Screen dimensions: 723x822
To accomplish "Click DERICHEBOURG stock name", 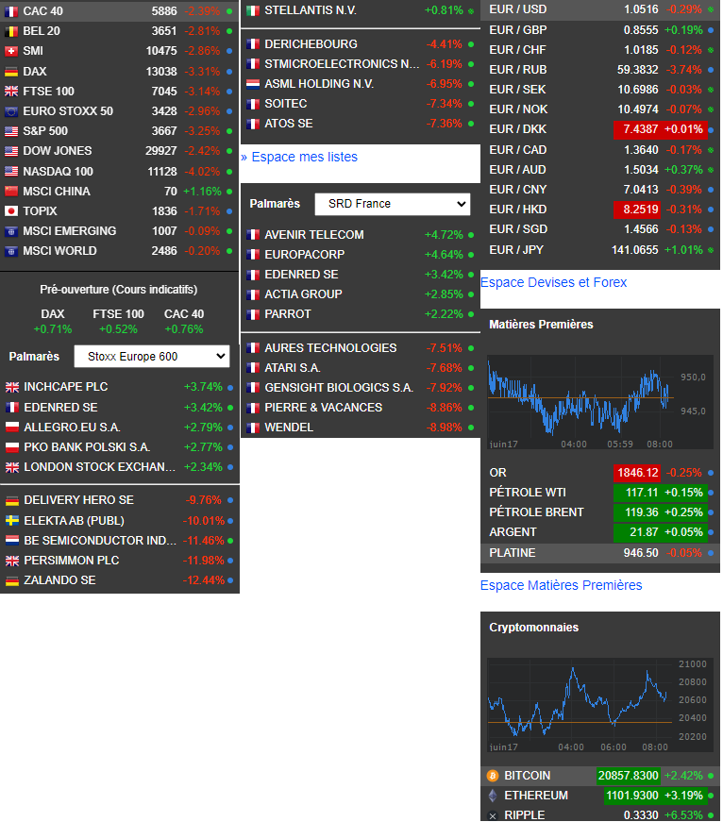I will 311,44.
